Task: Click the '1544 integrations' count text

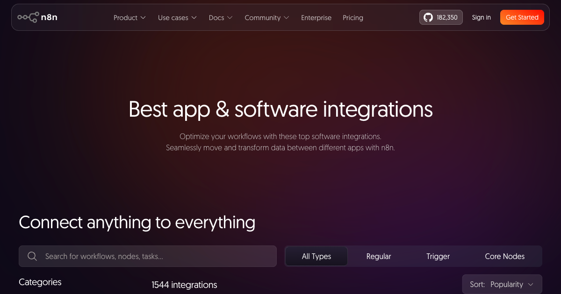Action: coord(184,285)
